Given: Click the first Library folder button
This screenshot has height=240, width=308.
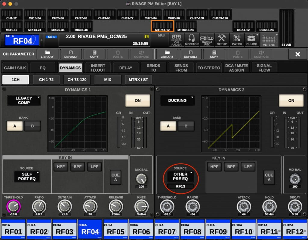Looking at the screenshot, I should (48, 54).
